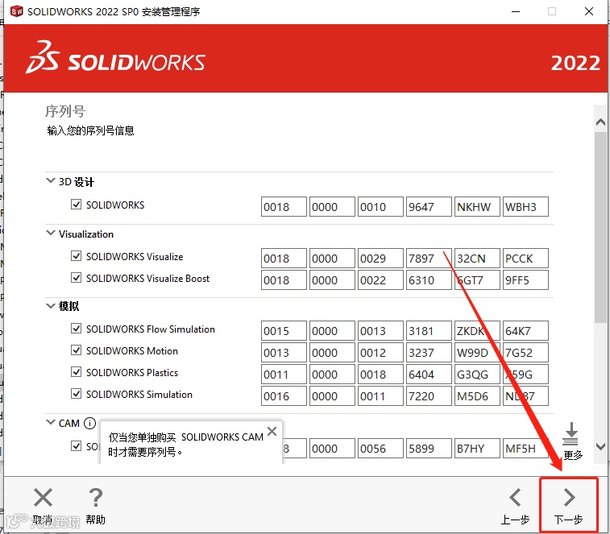Minimize the installation manager window

[x=516, y=11]
